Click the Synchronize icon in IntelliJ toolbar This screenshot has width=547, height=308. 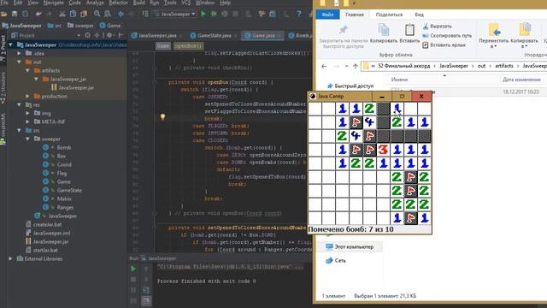[x=26, y=14]
